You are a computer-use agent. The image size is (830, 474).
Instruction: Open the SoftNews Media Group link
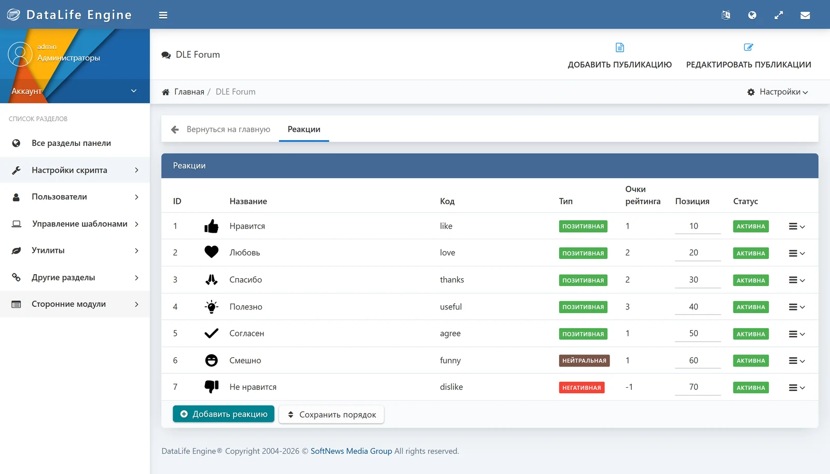coord(351,451)
